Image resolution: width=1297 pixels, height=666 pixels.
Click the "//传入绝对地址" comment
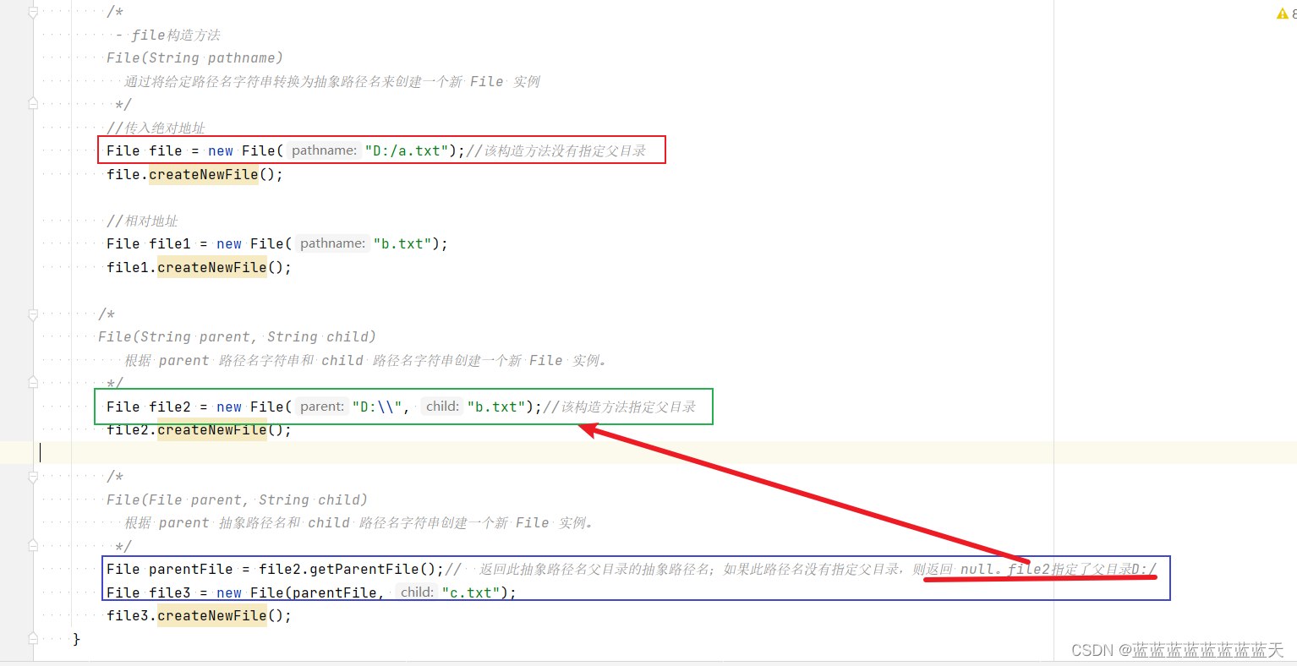click(156, 128)
